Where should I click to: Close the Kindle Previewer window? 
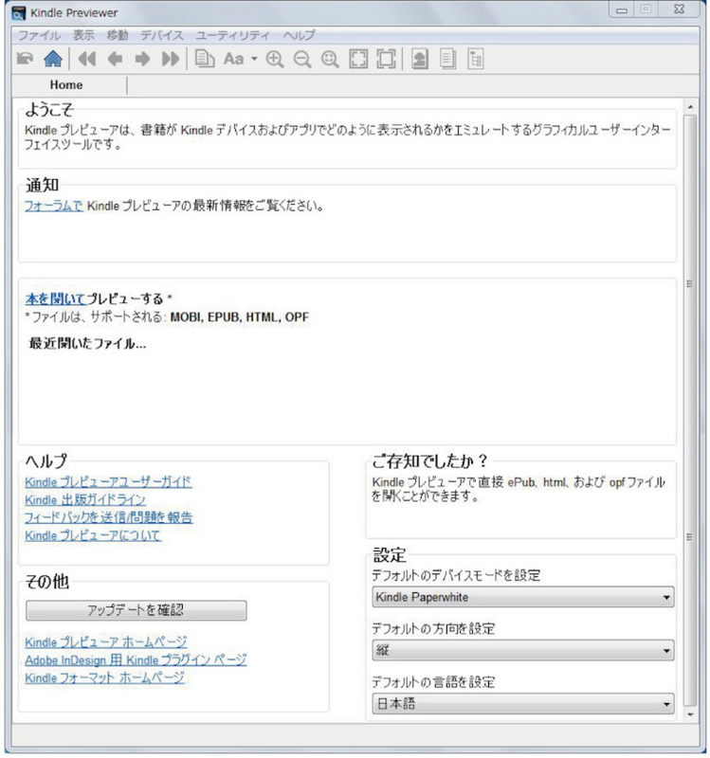(680, 10)
